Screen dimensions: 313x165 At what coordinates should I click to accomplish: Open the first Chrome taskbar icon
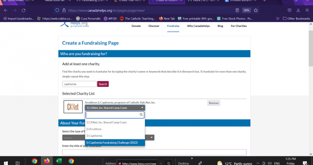[34, 161]
